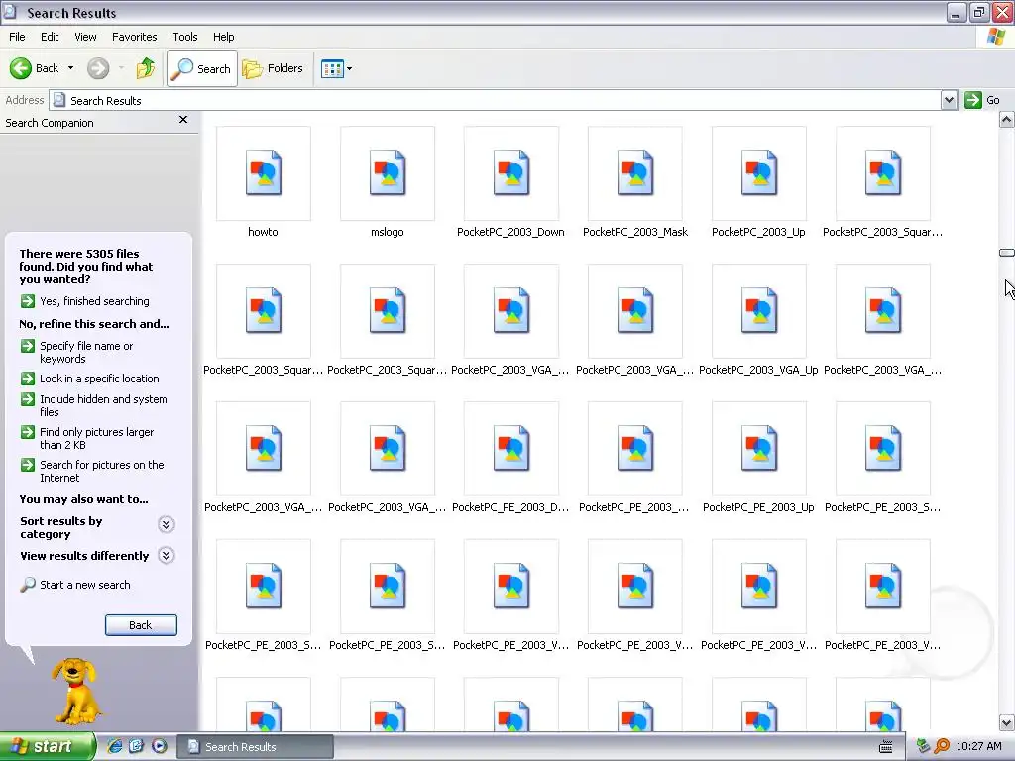This screenshot has width=1015, height=761.
Task: Open the Back history dropdown arrow
Action: (70, 68)
